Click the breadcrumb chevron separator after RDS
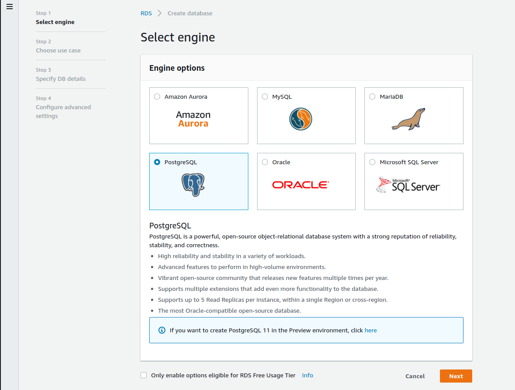Screen dimensions: 515x390 160,13
